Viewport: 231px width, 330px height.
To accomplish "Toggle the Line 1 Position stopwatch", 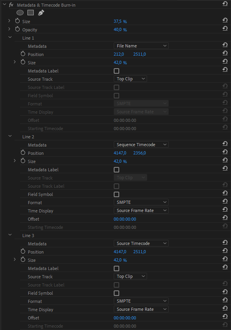I will pos(23,54).
